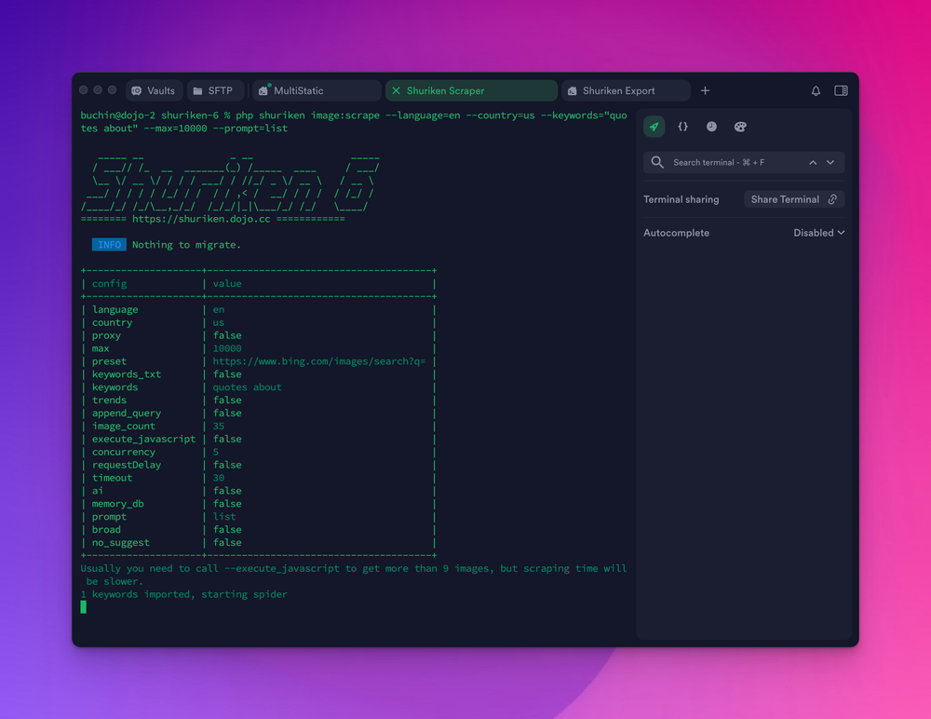Click the 'value' table header
Image resolution: width=931 pixels, height=719 pixels.
(x=227, y=284)
